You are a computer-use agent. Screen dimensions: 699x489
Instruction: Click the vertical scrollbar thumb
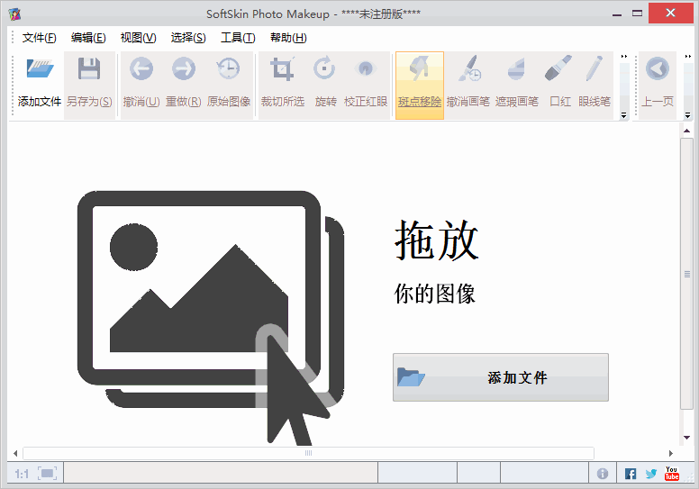click(687, 274)
